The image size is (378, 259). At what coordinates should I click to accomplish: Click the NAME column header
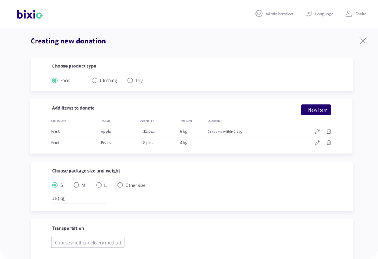[106, 121]
